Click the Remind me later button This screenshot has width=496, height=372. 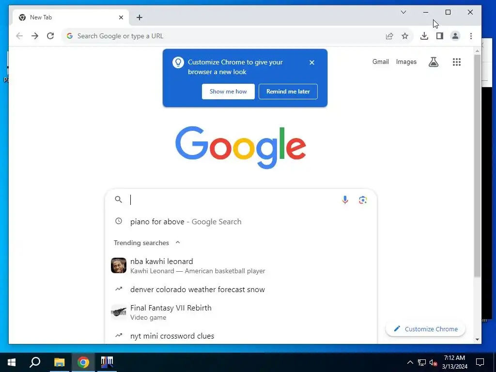coord(288,92)
